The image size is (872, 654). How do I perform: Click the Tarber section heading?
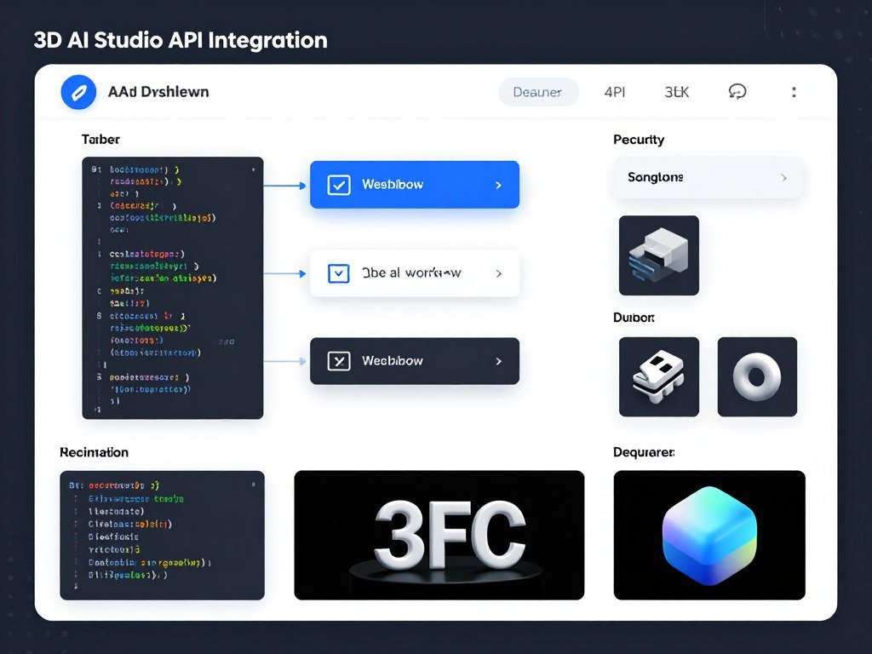100,140
